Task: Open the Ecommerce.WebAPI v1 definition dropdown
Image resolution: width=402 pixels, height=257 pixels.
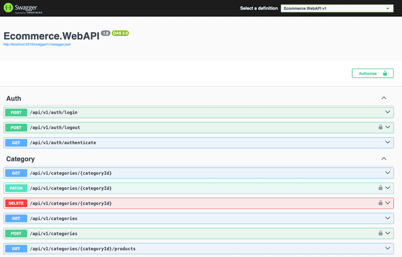Action: tap(337, 9)
